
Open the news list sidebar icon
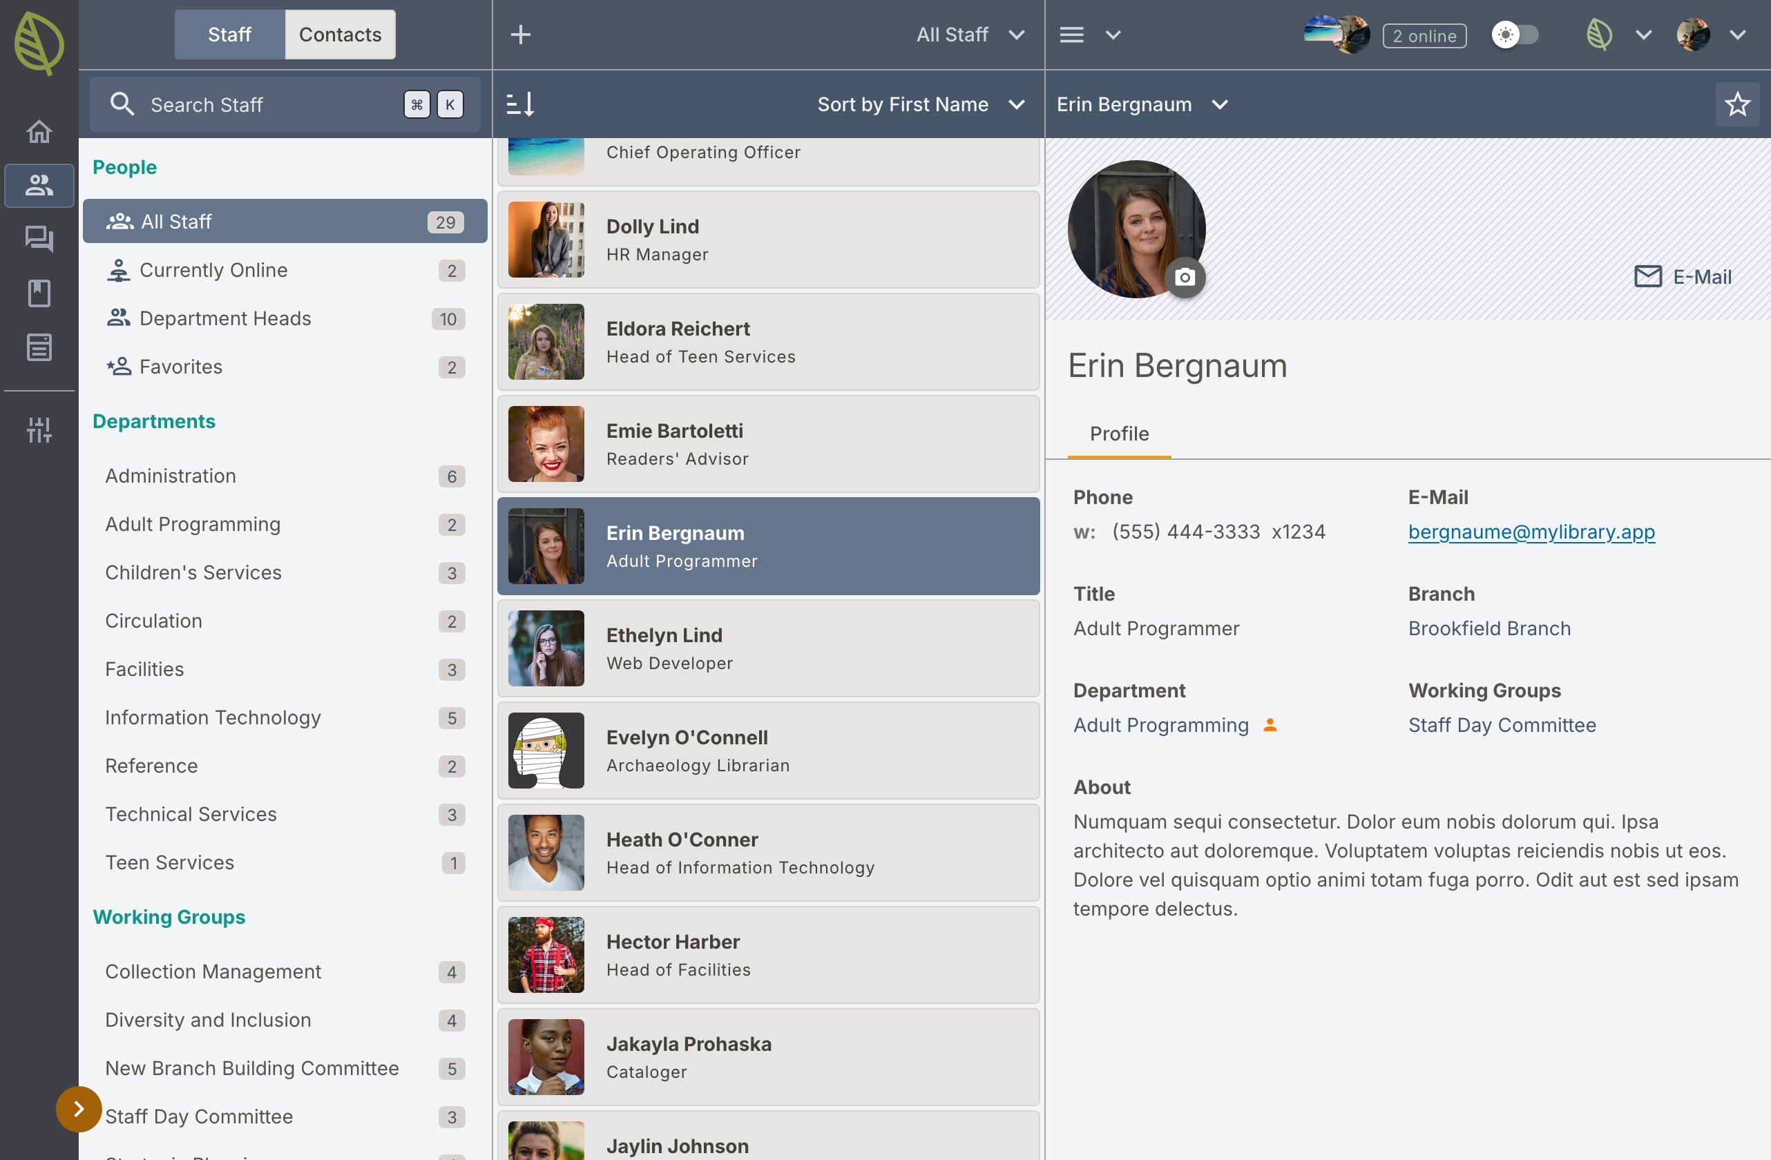(x=39, y=347)
